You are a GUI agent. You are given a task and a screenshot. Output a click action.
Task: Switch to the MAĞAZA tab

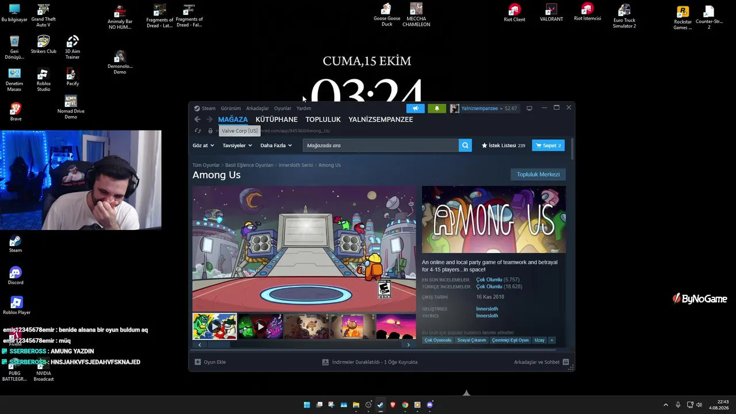233,120
